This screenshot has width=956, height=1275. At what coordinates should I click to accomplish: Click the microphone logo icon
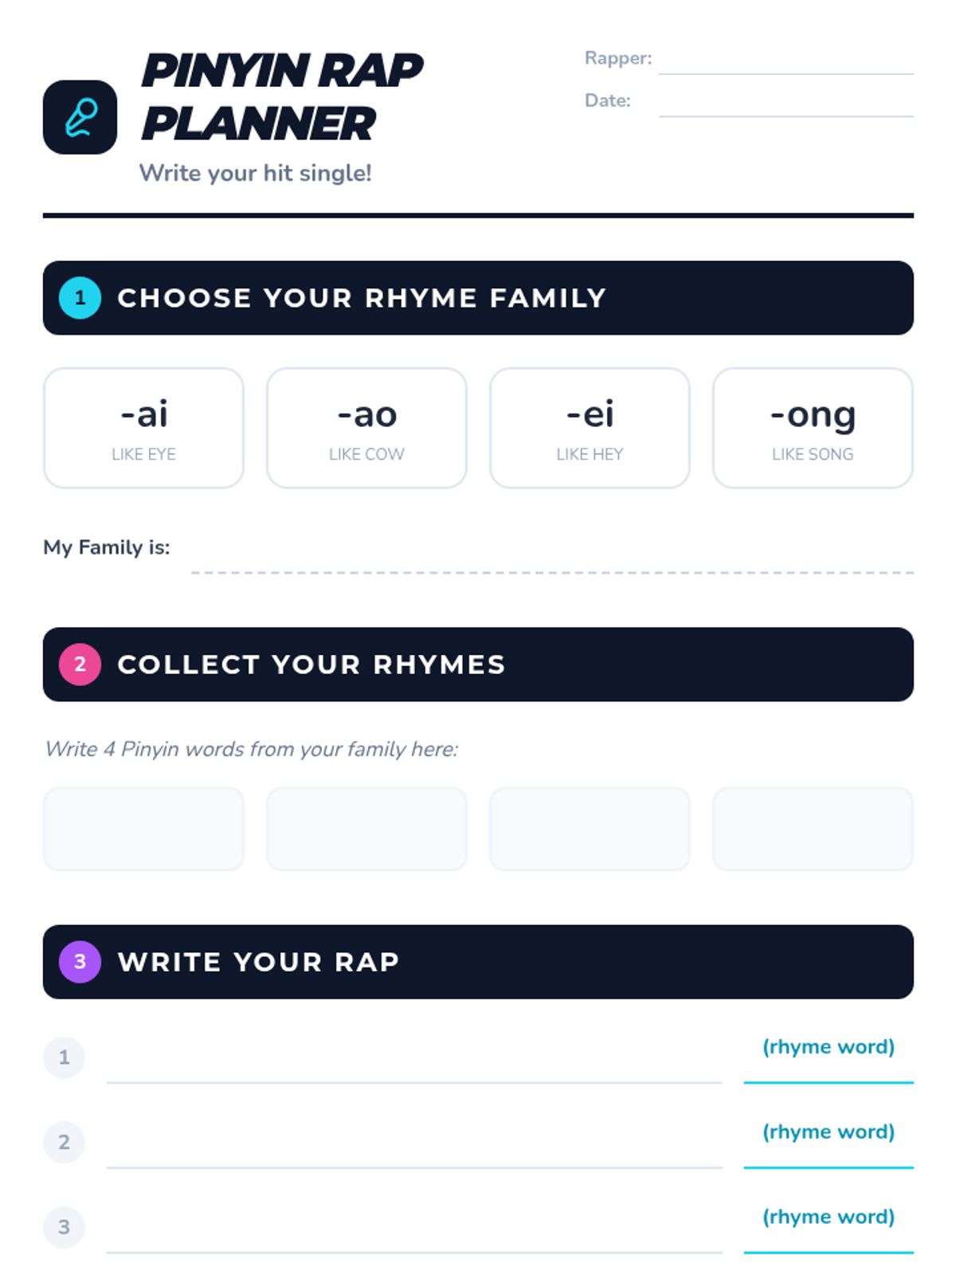80,117
